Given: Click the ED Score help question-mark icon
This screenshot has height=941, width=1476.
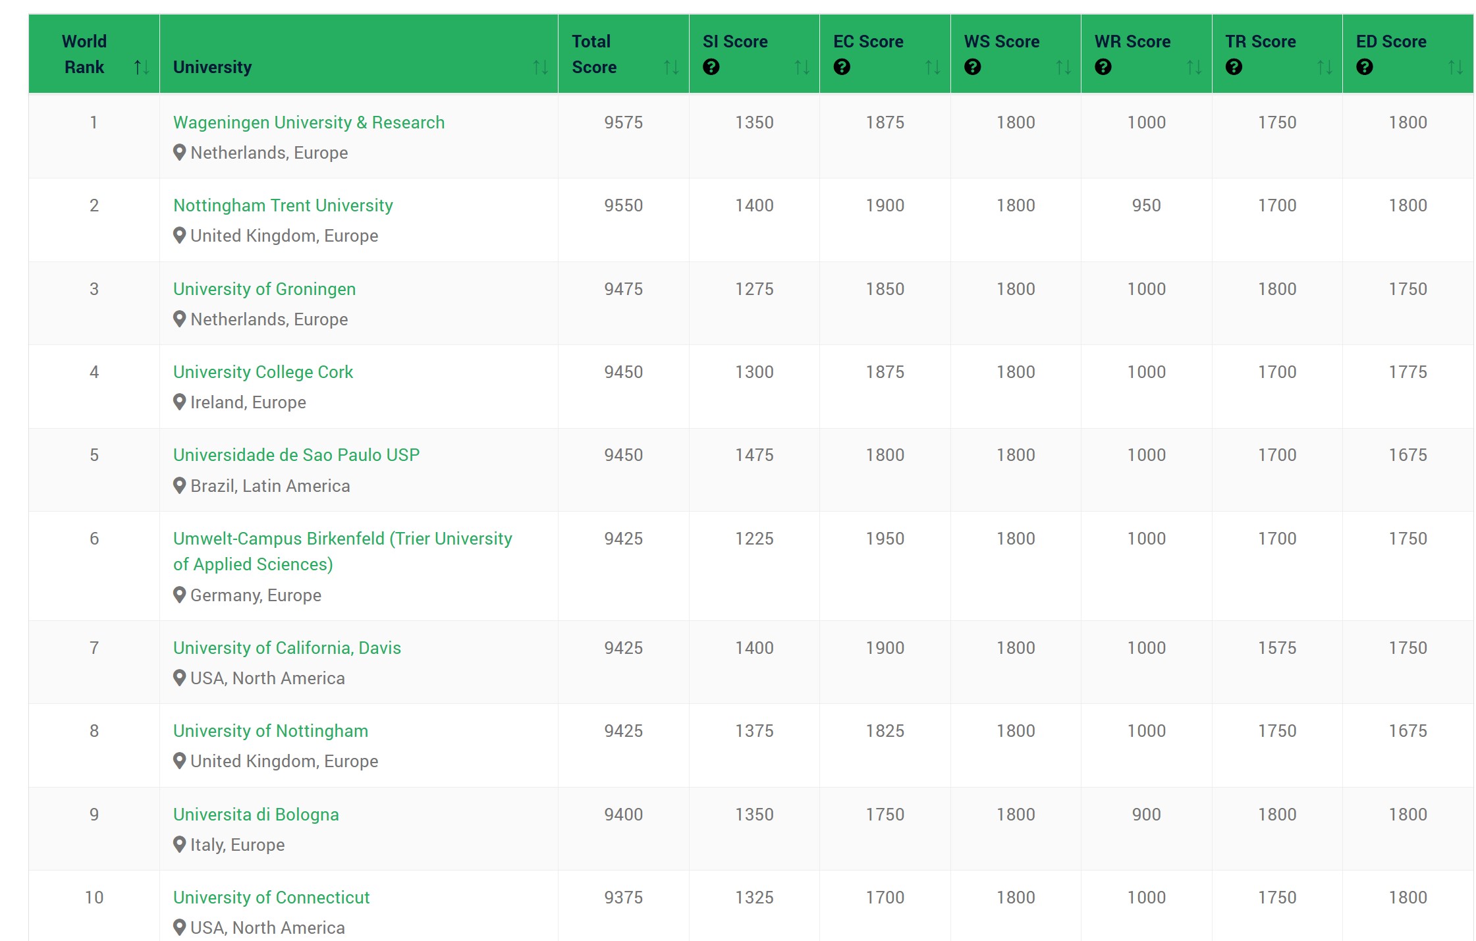Looking at the screenshot, I should click(x=1364, y=67).
